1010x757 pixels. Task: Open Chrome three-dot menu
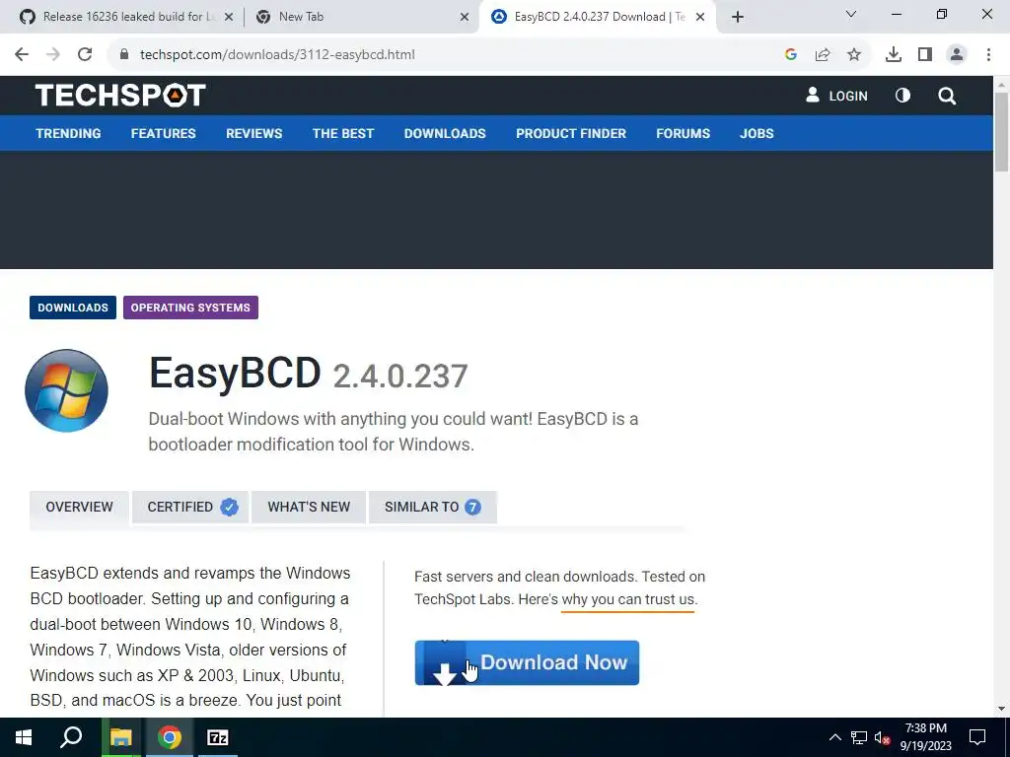pyautogui.click(x=988, y=55)
